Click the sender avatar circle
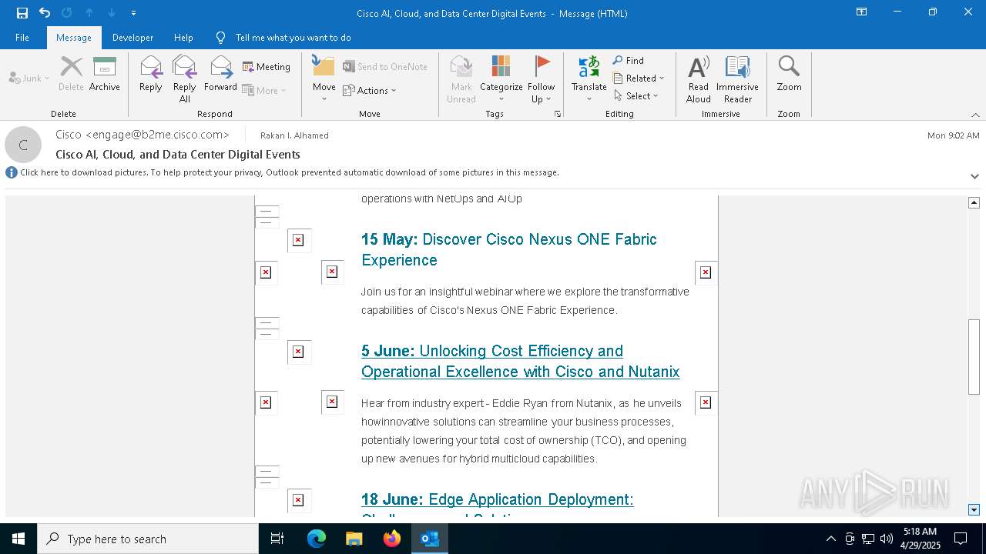 coord(23,145)
